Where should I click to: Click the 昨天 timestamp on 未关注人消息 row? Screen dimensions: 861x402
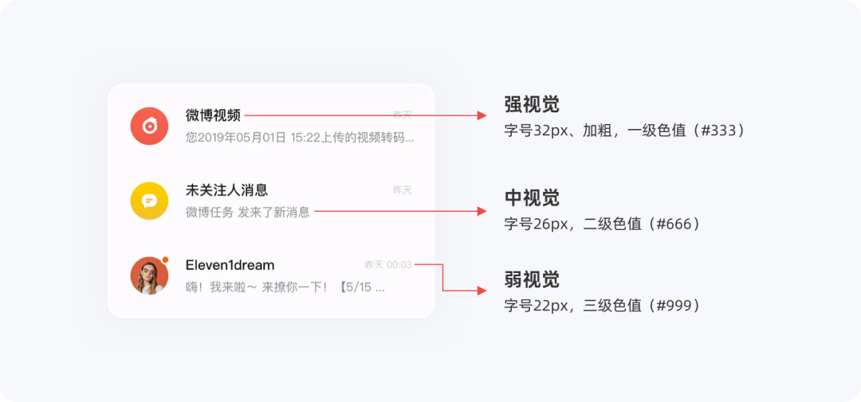[x=403, y=189]
